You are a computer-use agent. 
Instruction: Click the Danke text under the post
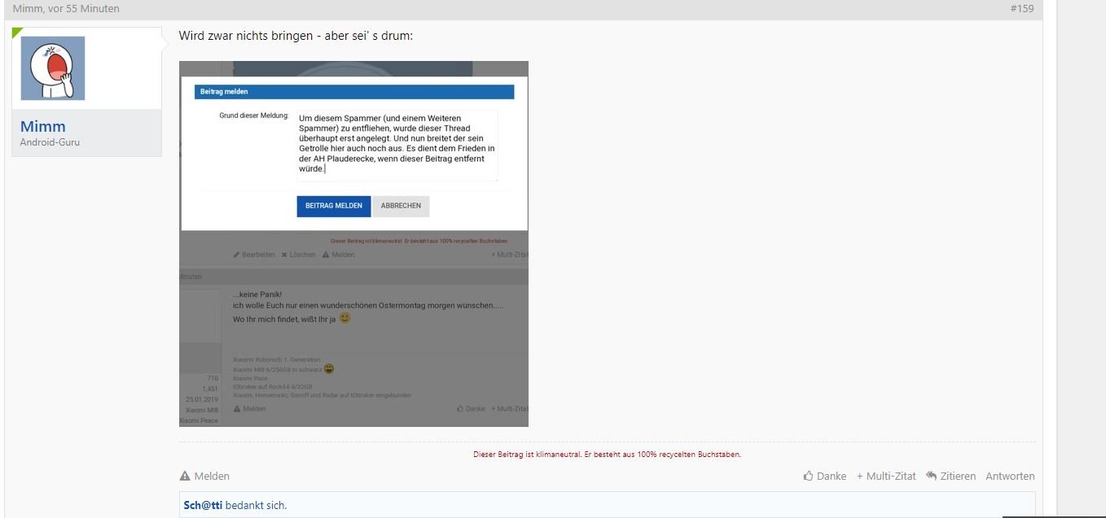832,477
